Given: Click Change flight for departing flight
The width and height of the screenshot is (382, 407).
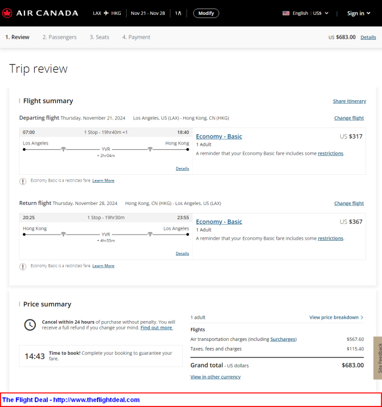Looking at the screenshot, I should (349, 118).
